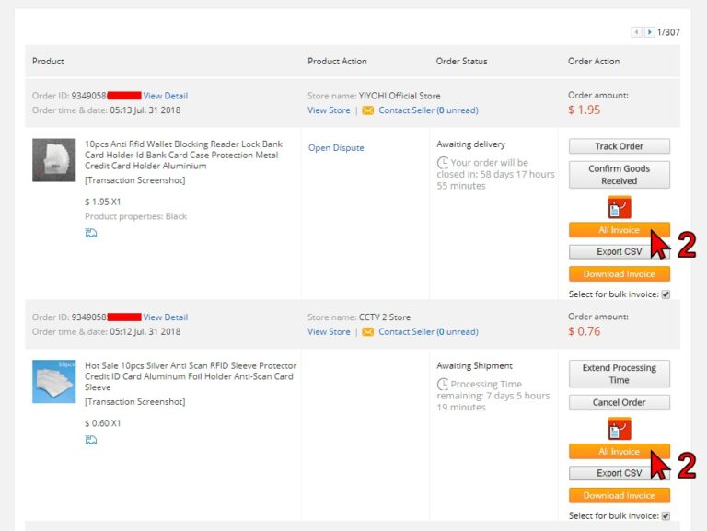Image resolution: width=707 pixels, height=531 pixels.
Task: Click the 1/307 page indicator
Action: click(x=668, y=32)
